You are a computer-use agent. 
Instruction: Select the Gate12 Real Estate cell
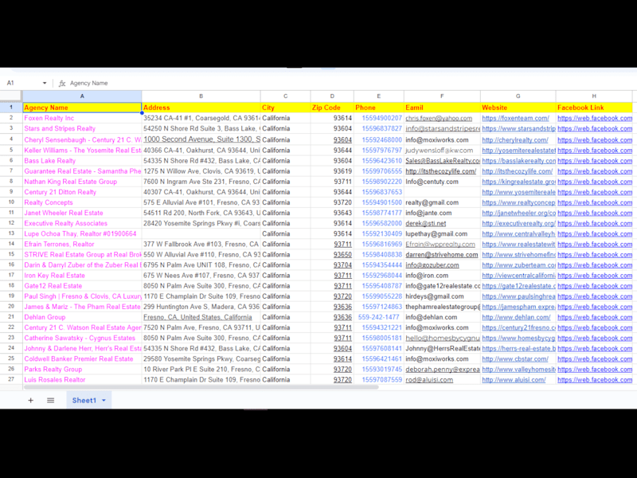click(x=82, y=286)
